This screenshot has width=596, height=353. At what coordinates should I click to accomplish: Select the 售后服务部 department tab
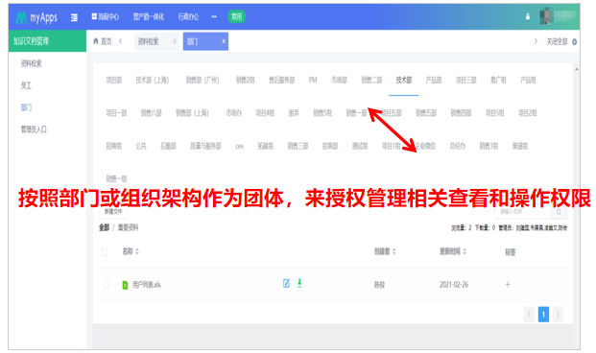(281, 81)
